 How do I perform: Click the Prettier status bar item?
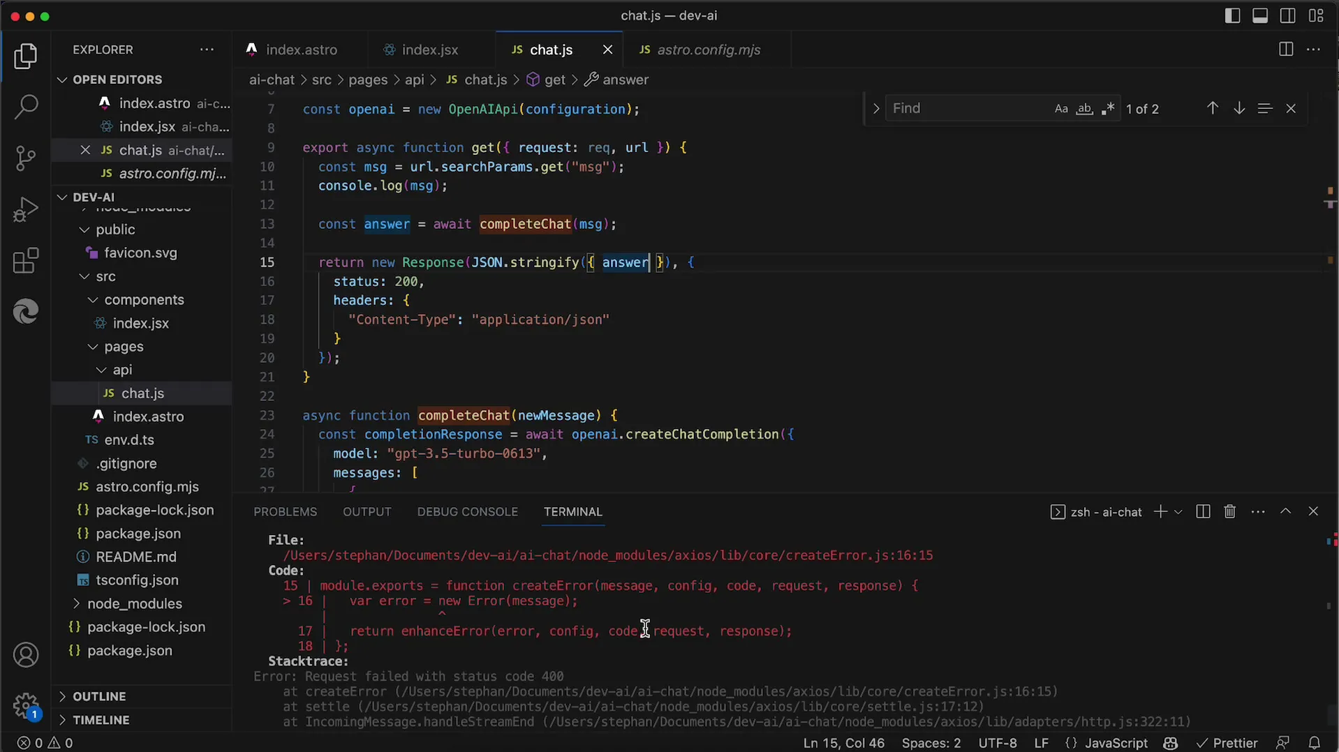click(1227, 744)
